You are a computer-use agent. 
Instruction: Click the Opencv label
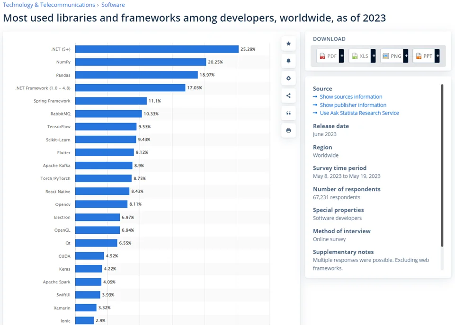[x=62, y=204]
